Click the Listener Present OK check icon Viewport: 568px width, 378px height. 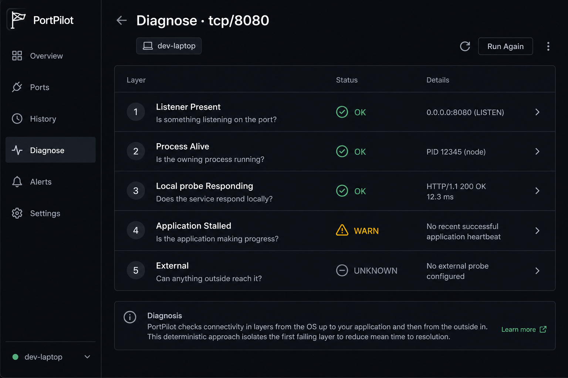tap(342, 112)
